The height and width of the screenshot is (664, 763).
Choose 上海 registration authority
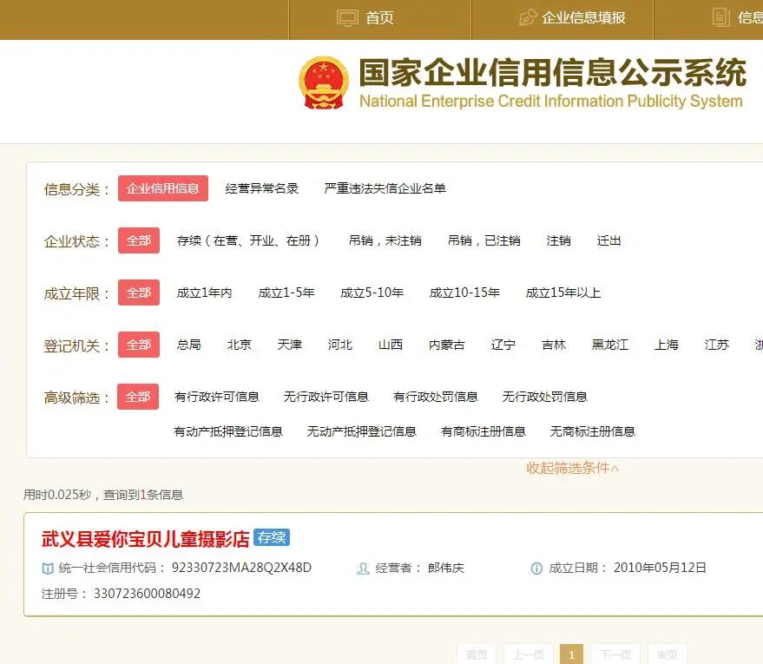(666, 345)
